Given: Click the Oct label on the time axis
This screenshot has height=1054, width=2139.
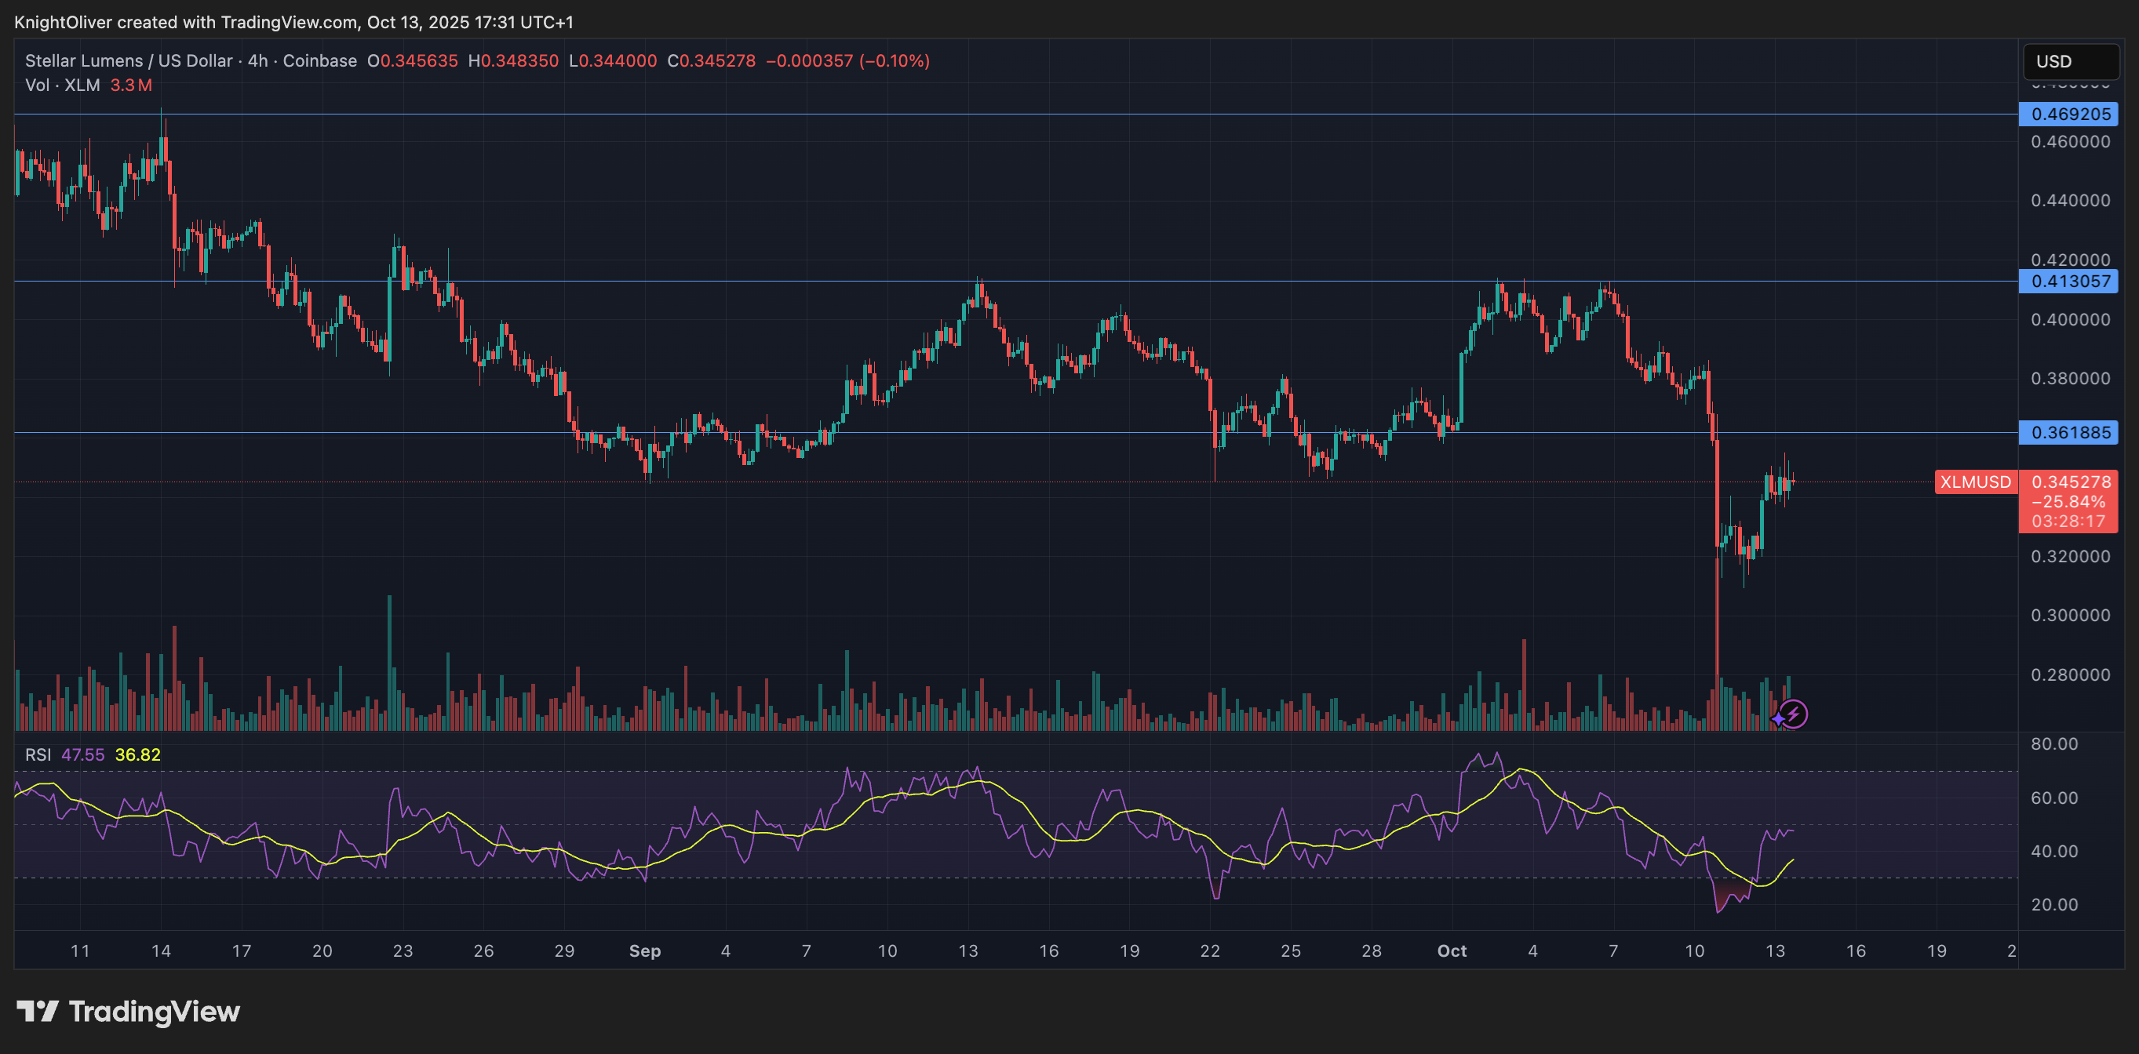Looking at the screenshot, I should 1452,951.
